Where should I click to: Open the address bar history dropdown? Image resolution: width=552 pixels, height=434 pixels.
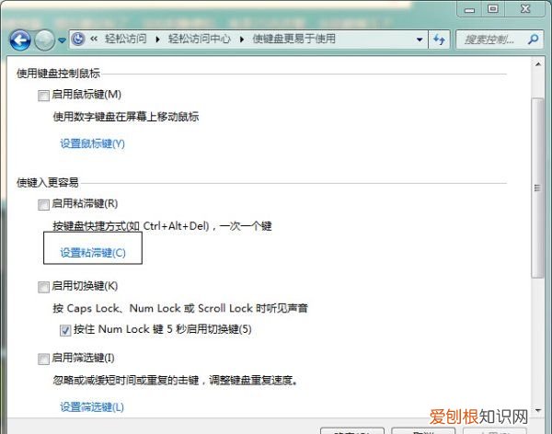pyautogui.click(x=420, y=40)
